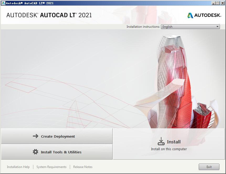Maximize the installer window
The width and height of the screenshot is (226, 174).
pyautogui.click(x=218, y=3)
